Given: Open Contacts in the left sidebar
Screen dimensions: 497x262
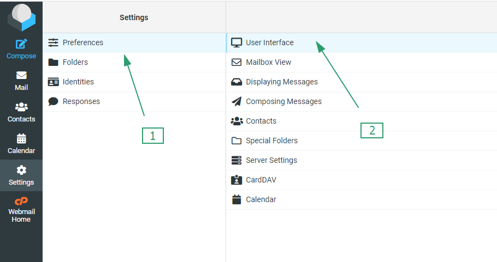Looking at the screenshot, I should (21, 112).
